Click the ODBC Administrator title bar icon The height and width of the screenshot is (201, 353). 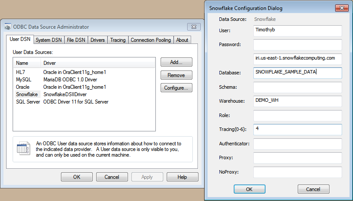(8, 27)
